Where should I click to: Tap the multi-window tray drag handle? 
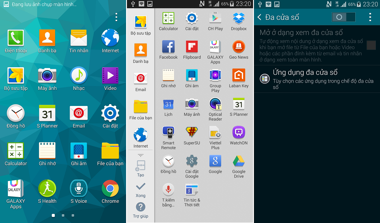tap(141, 155)
